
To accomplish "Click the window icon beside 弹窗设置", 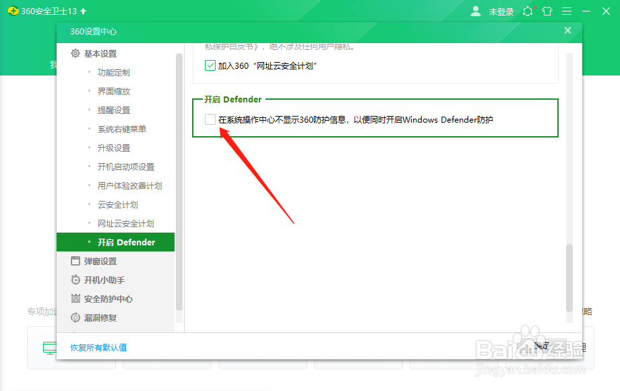I will (x=75, y=261).
